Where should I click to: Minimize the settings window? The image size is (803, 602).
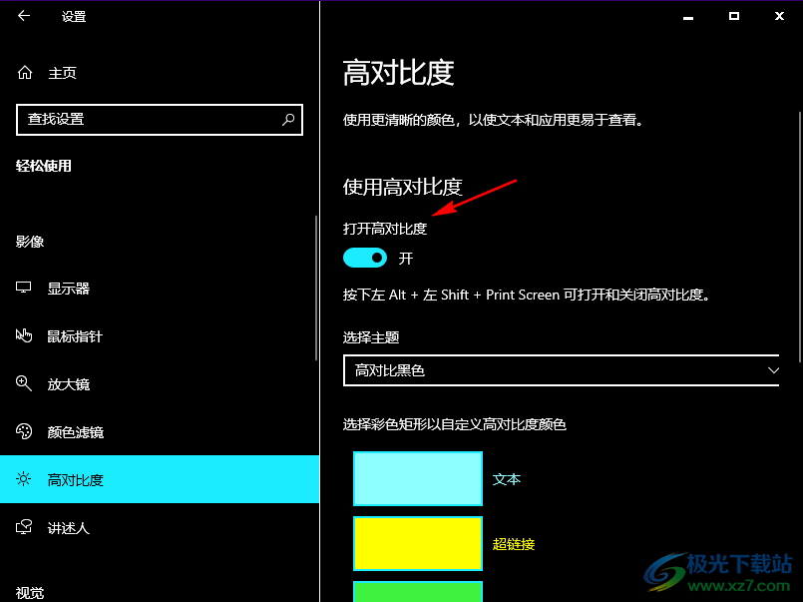point(688,17)
